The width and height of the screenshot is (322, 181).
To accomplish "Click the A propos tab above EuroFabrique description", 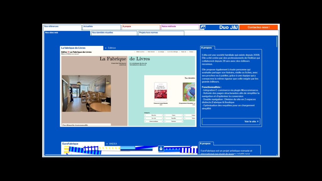I will 206,143.
